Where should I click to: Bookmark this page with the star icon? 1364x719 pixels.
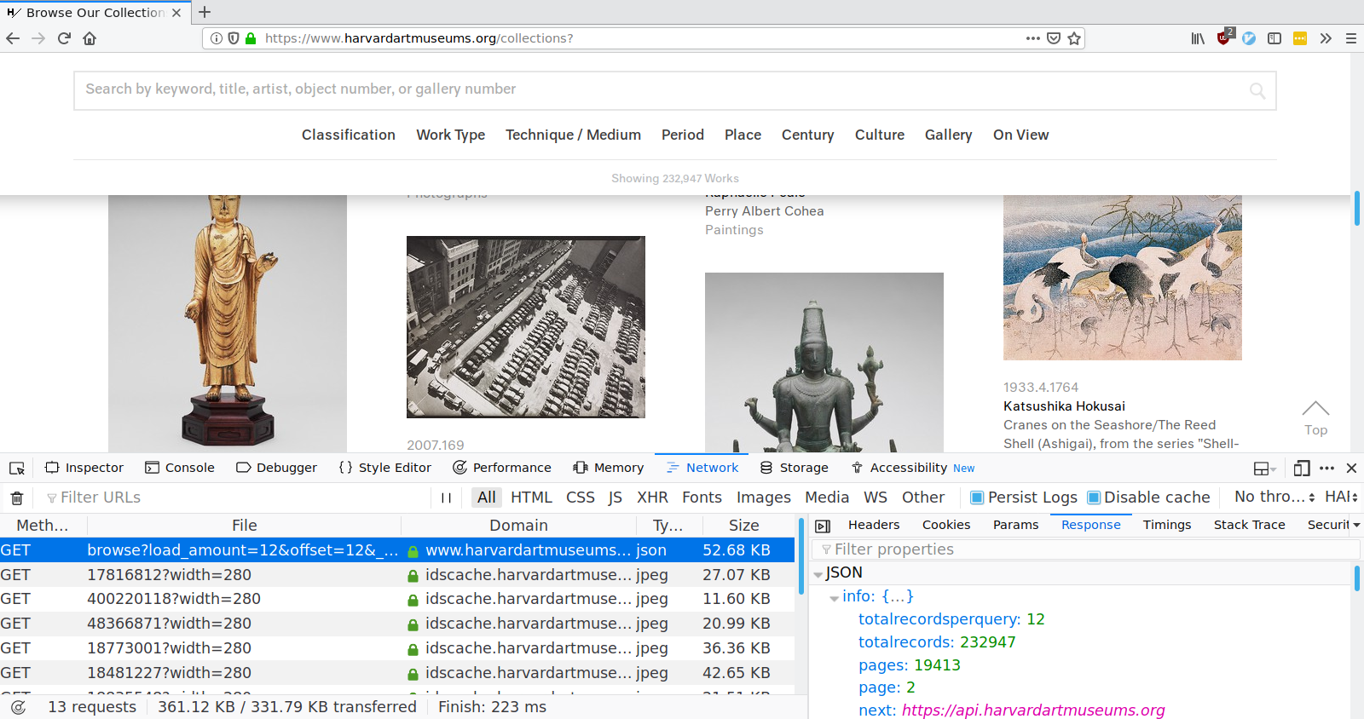click(1074, 38)
